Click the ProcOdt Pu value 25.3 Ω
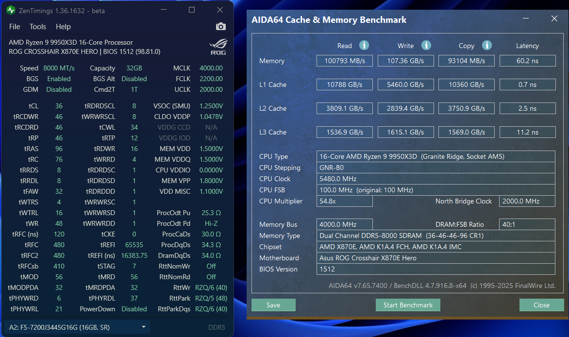Screen dimensions: 569x337 pyautogui.click(x=211, y=213)
